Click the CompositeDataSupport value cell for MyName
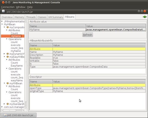Image resolution: width=148 pixels, height=118 pixels. coord(115,30)
